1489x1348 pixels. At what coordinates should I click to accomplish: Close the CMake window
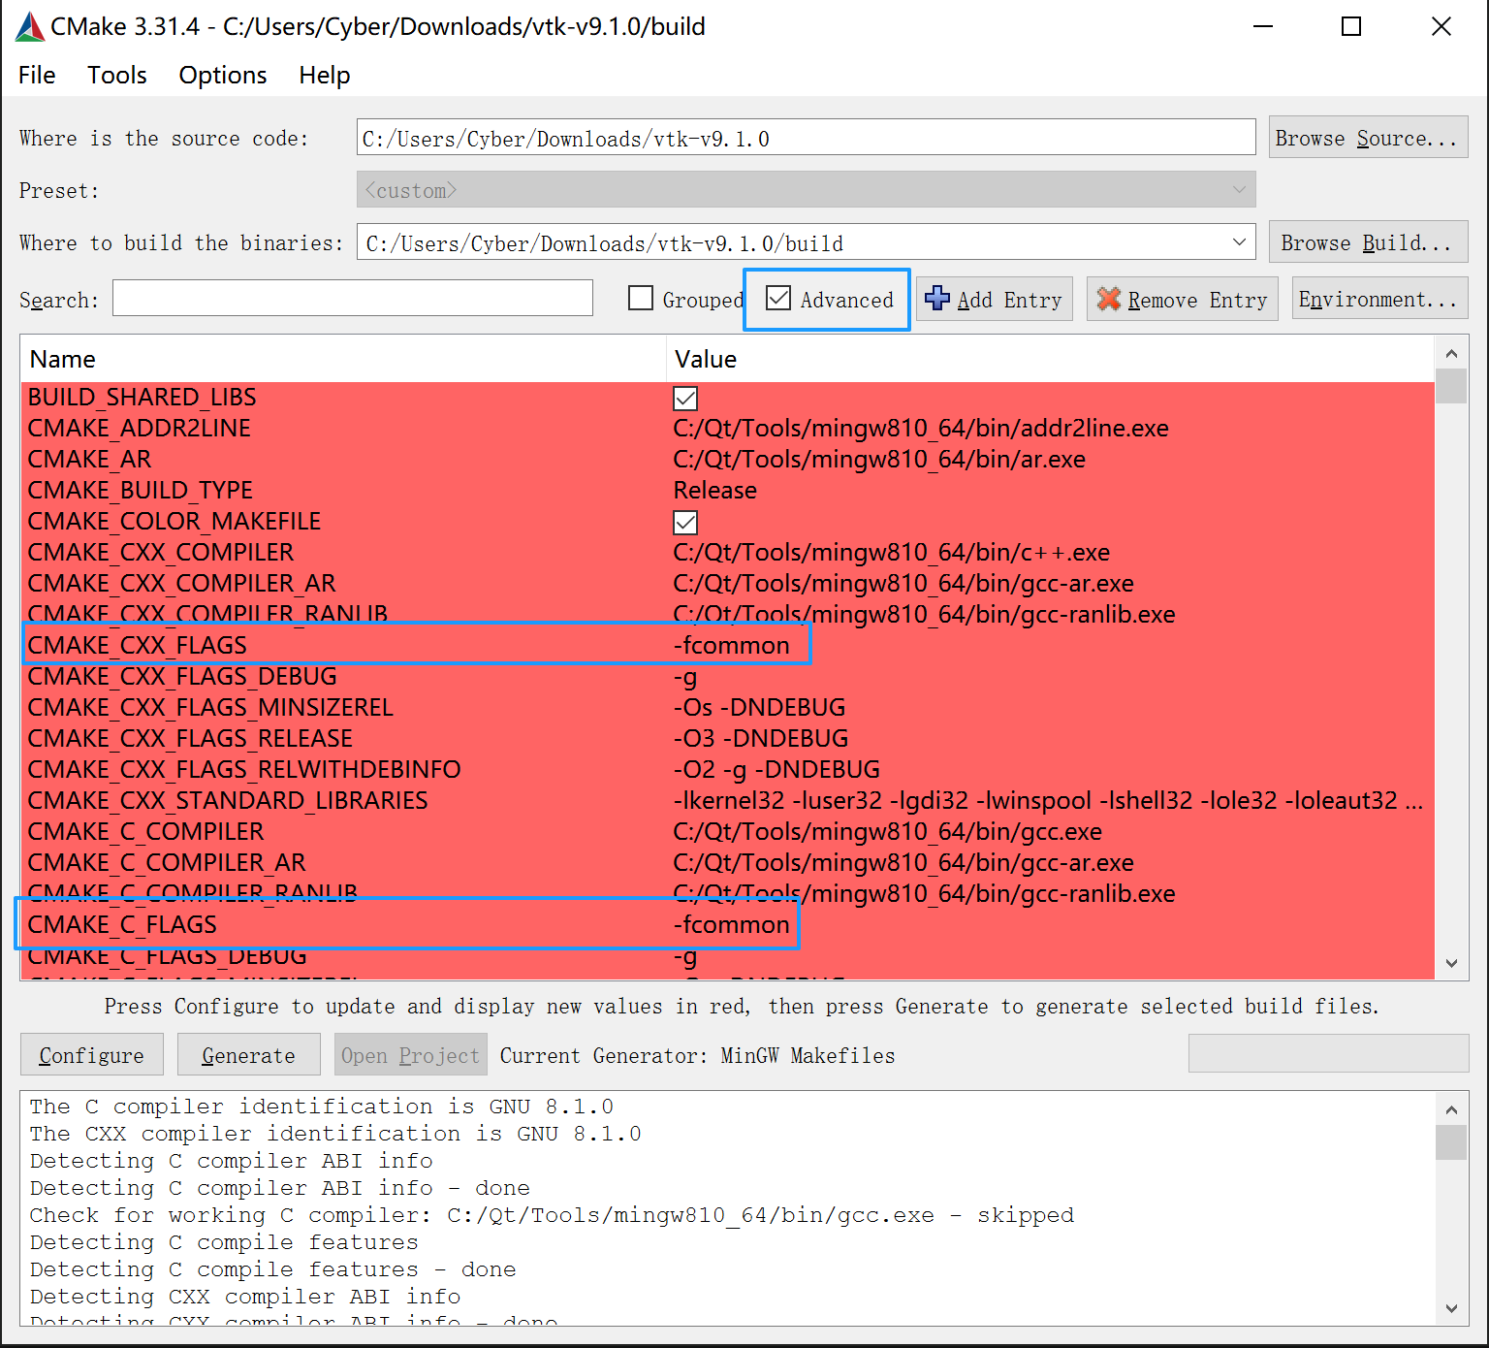(x=1441, y=27)
